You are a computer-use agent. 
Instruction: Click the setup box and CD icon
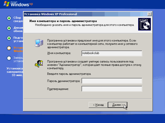click(144, 24)
